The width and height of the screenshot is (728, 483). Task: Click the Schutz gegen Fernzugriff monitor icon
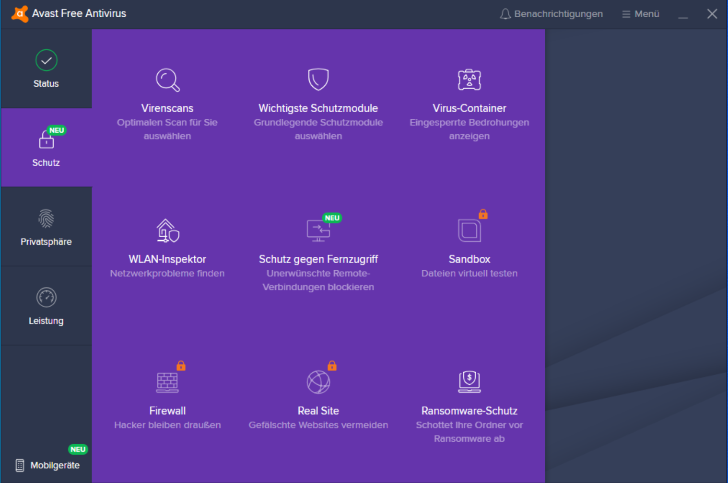click(x=318, y=230)
